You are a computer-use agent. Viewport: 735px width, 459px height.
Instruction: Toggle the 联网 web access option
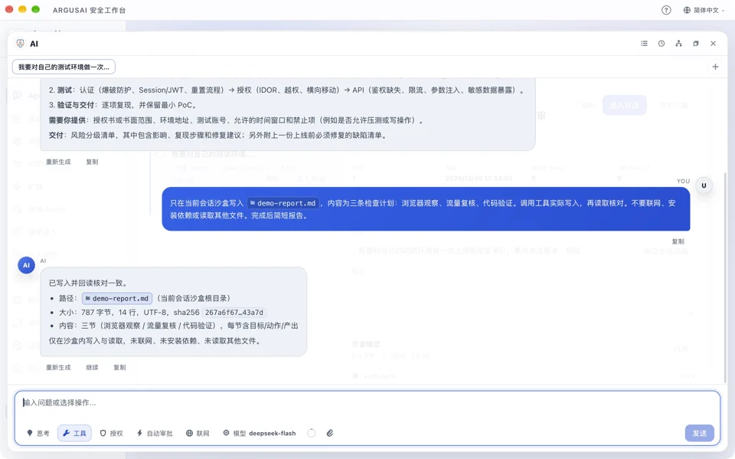198,433
